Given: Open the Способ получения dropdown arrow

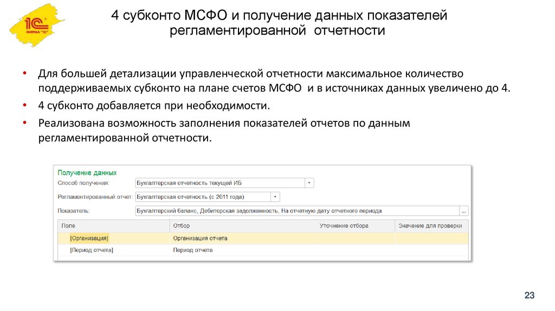Looking at the screenshot, I should (309, 183).
